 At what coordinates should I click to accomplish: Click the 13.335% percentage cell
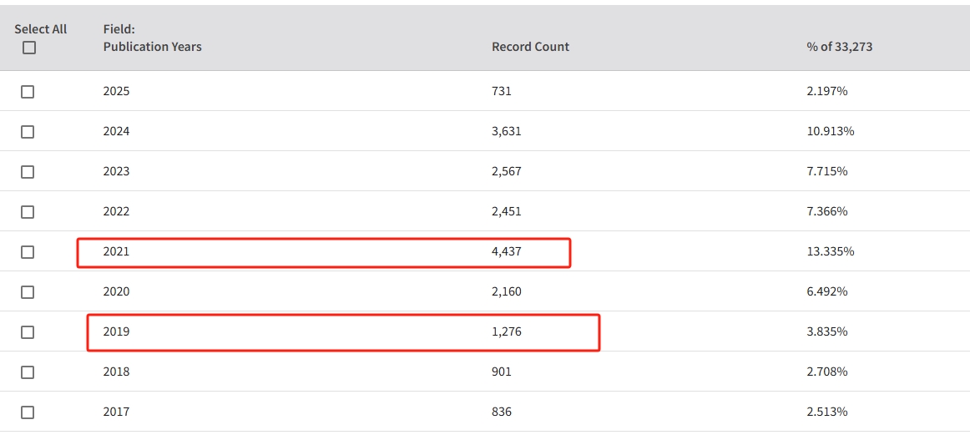tap(831, 252)
